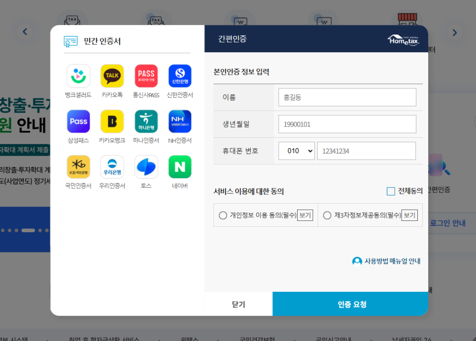This screenshot has height=341, width=476.
Task: Click the 생년월일 input field
Action: click(347, 124)
